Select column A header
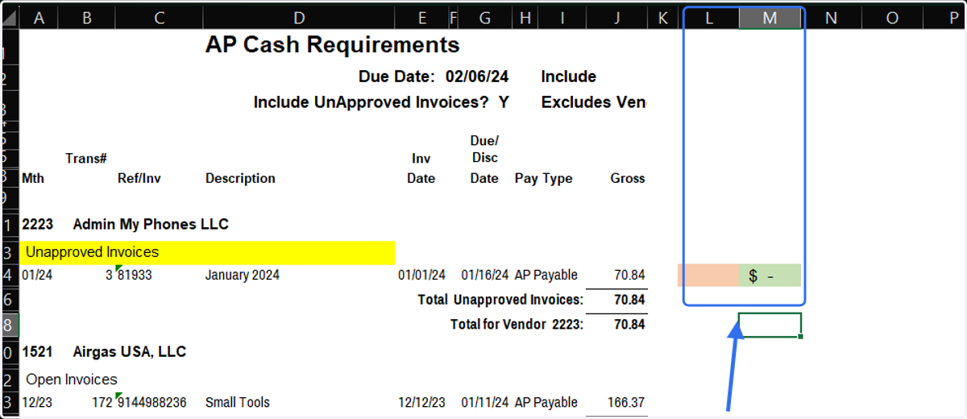Screen dimensions: 967x419 38,18
